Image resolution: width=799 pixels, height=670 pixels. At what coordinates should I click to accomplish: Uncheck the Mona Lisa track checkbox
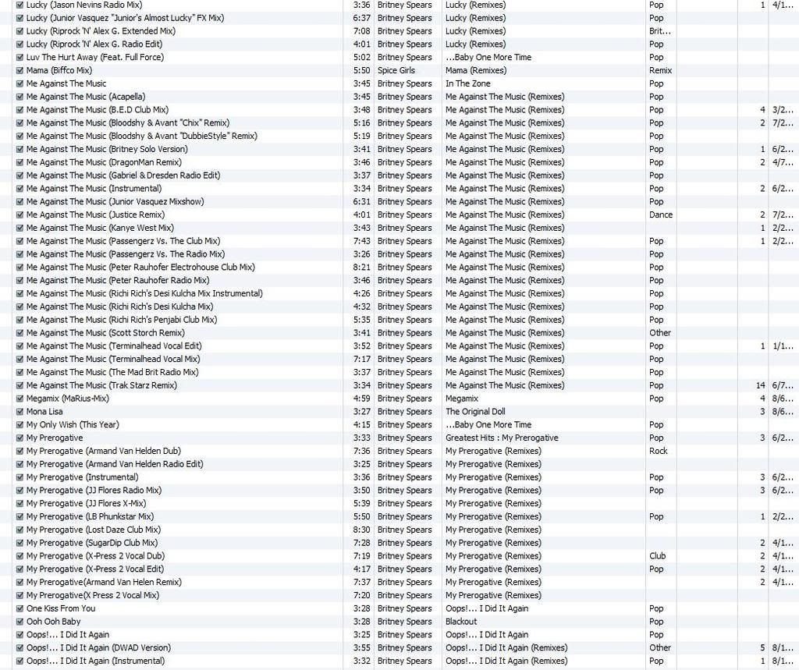coord(20,412)
